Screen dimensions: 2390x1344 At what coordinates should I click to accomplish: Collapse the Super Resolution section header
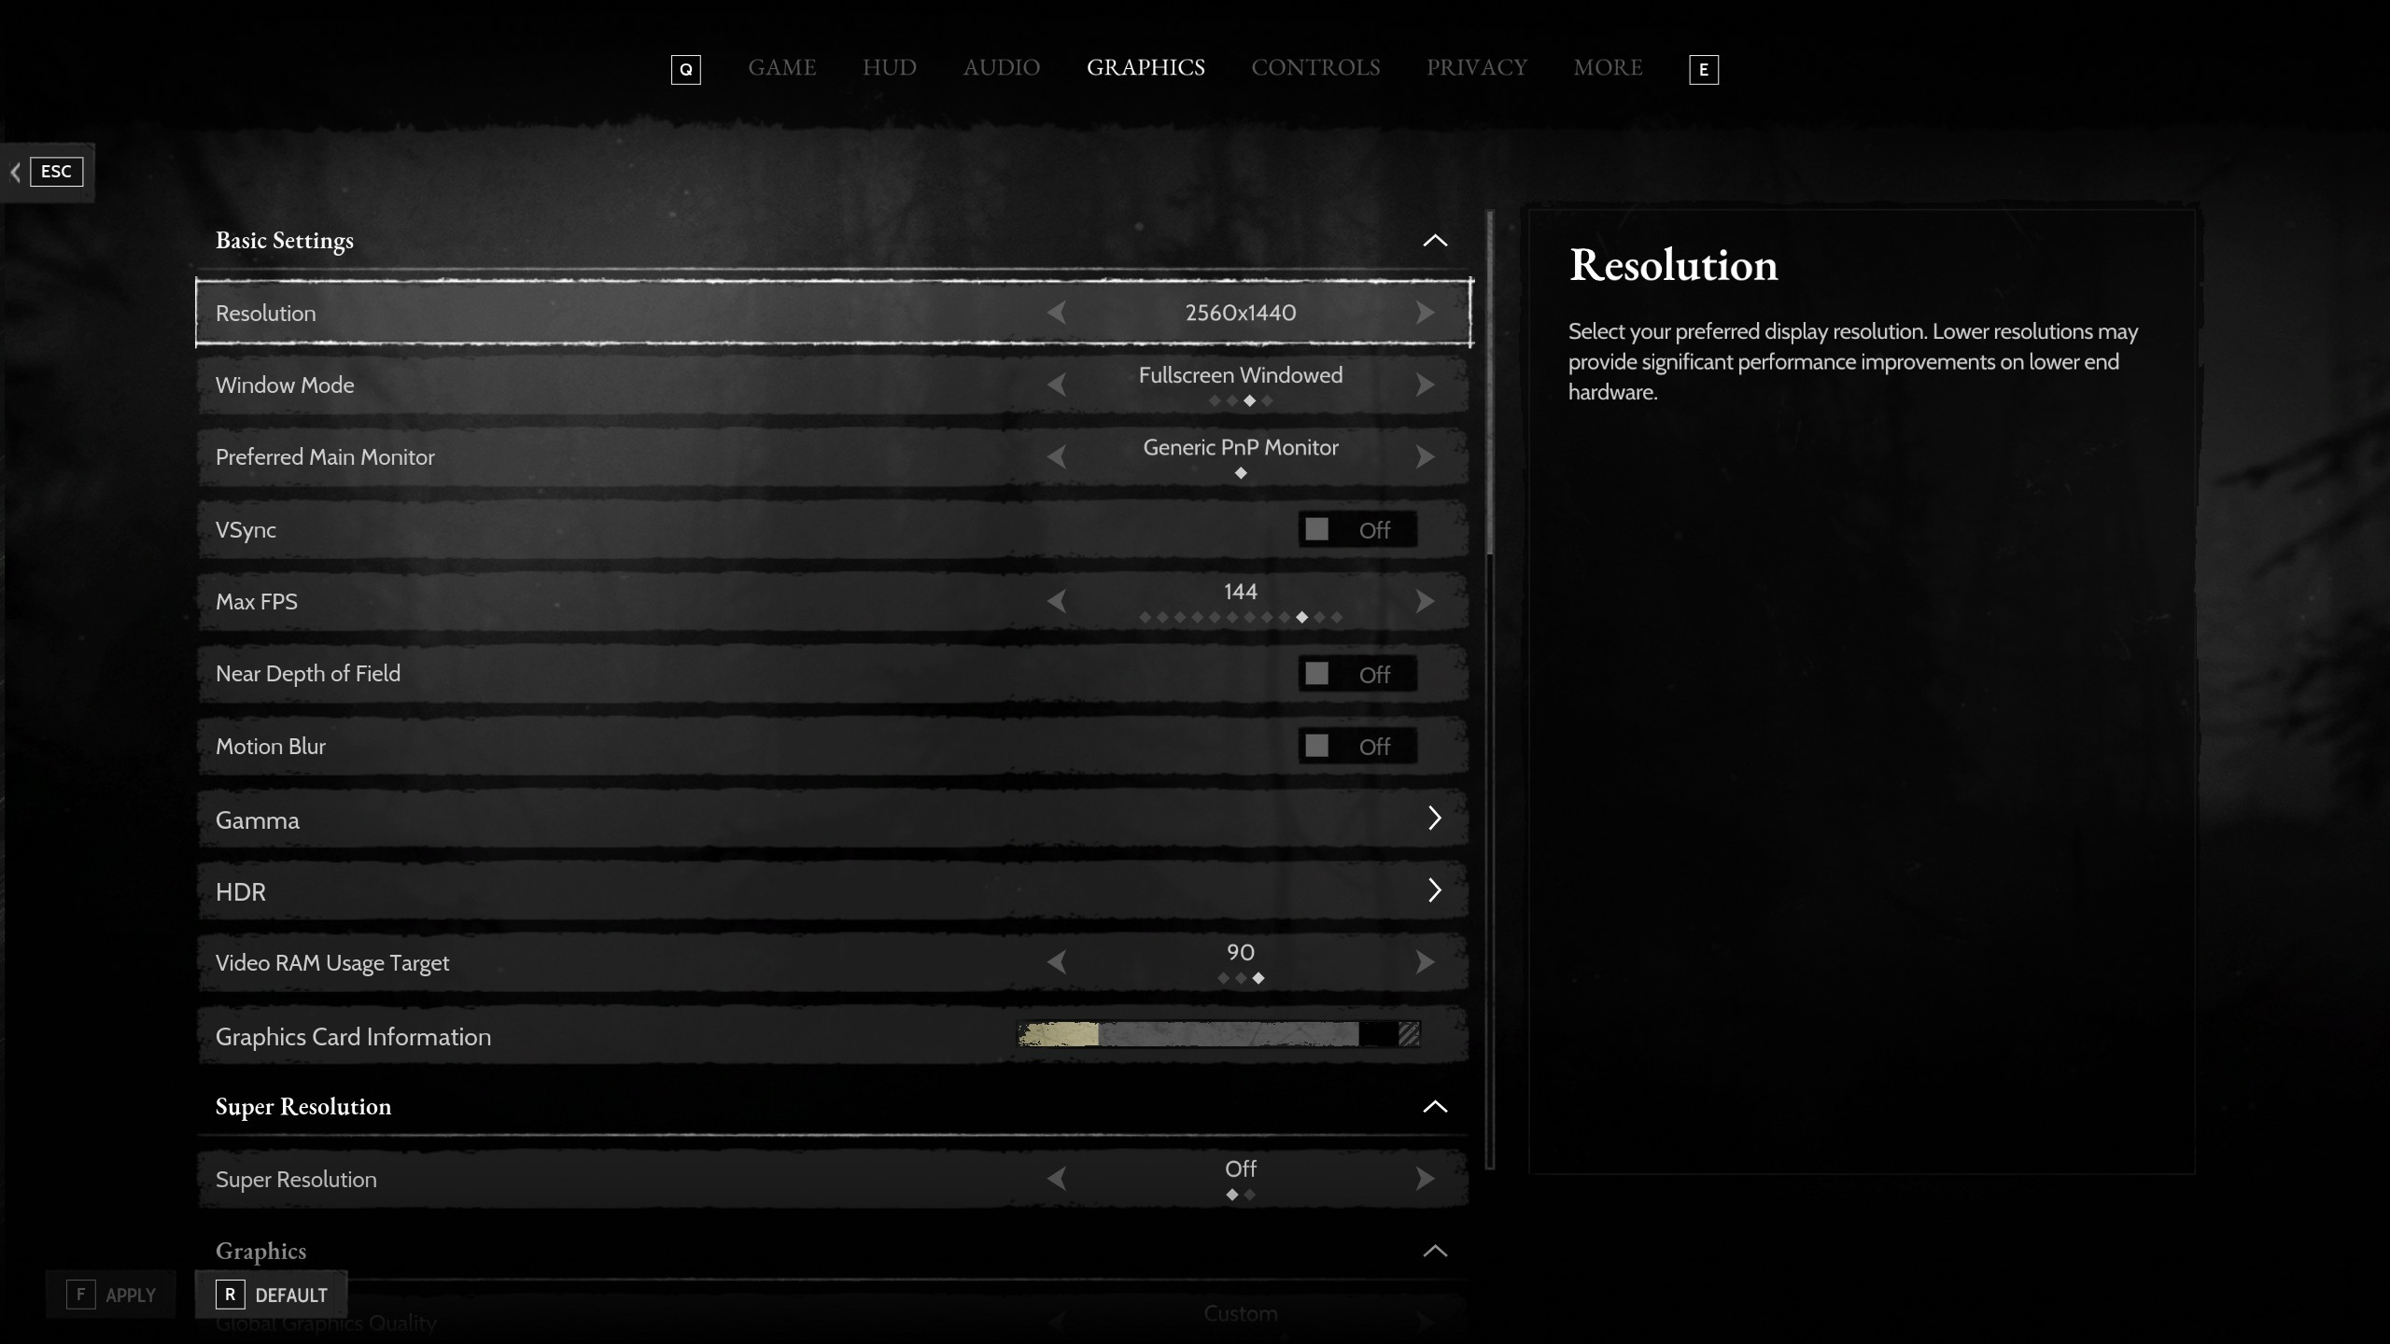1434,1107
